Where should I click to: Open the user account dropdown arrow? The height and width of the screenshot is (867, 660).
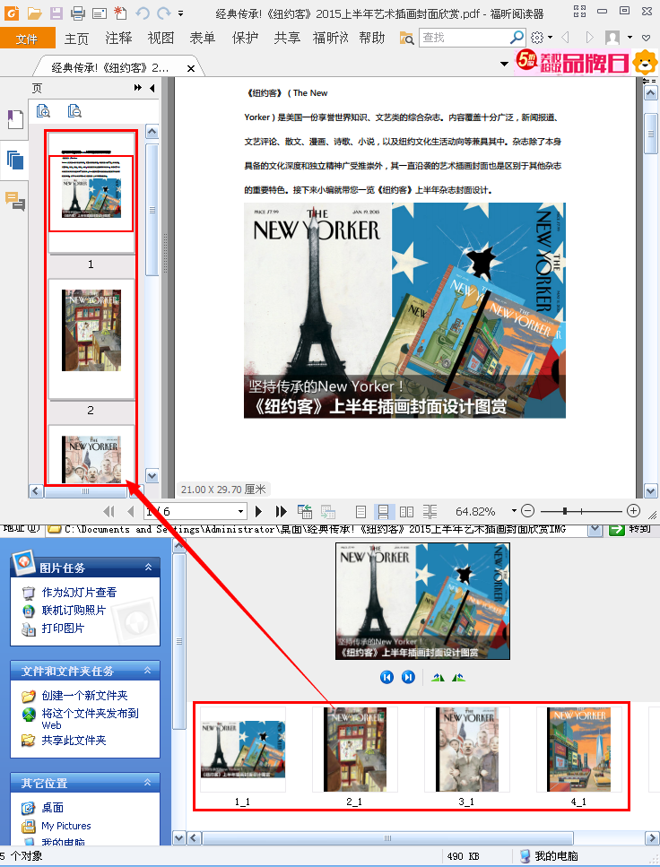click(630, 38)
